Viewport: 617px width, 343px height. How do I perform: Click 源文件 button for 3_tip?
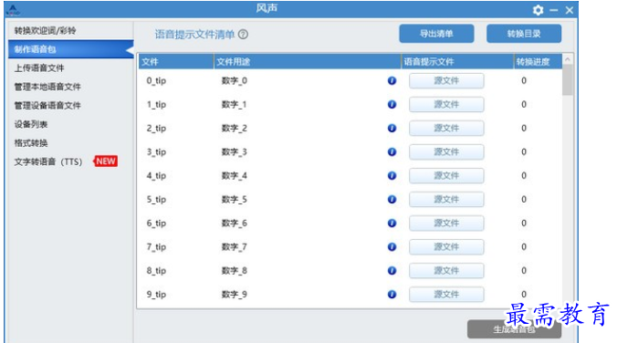(x=446, y=151)
